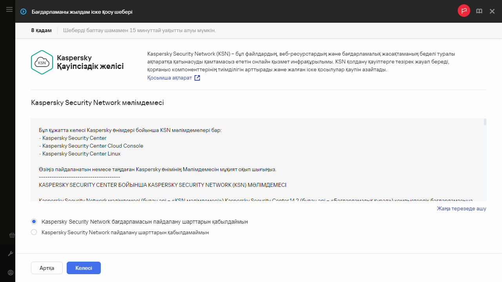Viewport: 502px width, 282px height.
Task: Open the marketplace basket icon in sidebar
Action: 11,235
